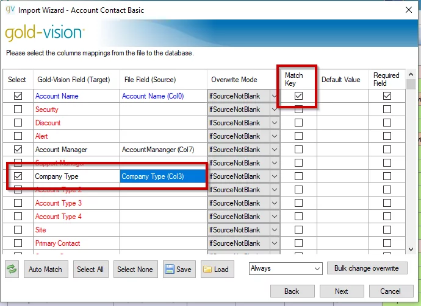Click the empty File Field cell for Security
The width and height of the screenshot is (421, 306).
164,110
